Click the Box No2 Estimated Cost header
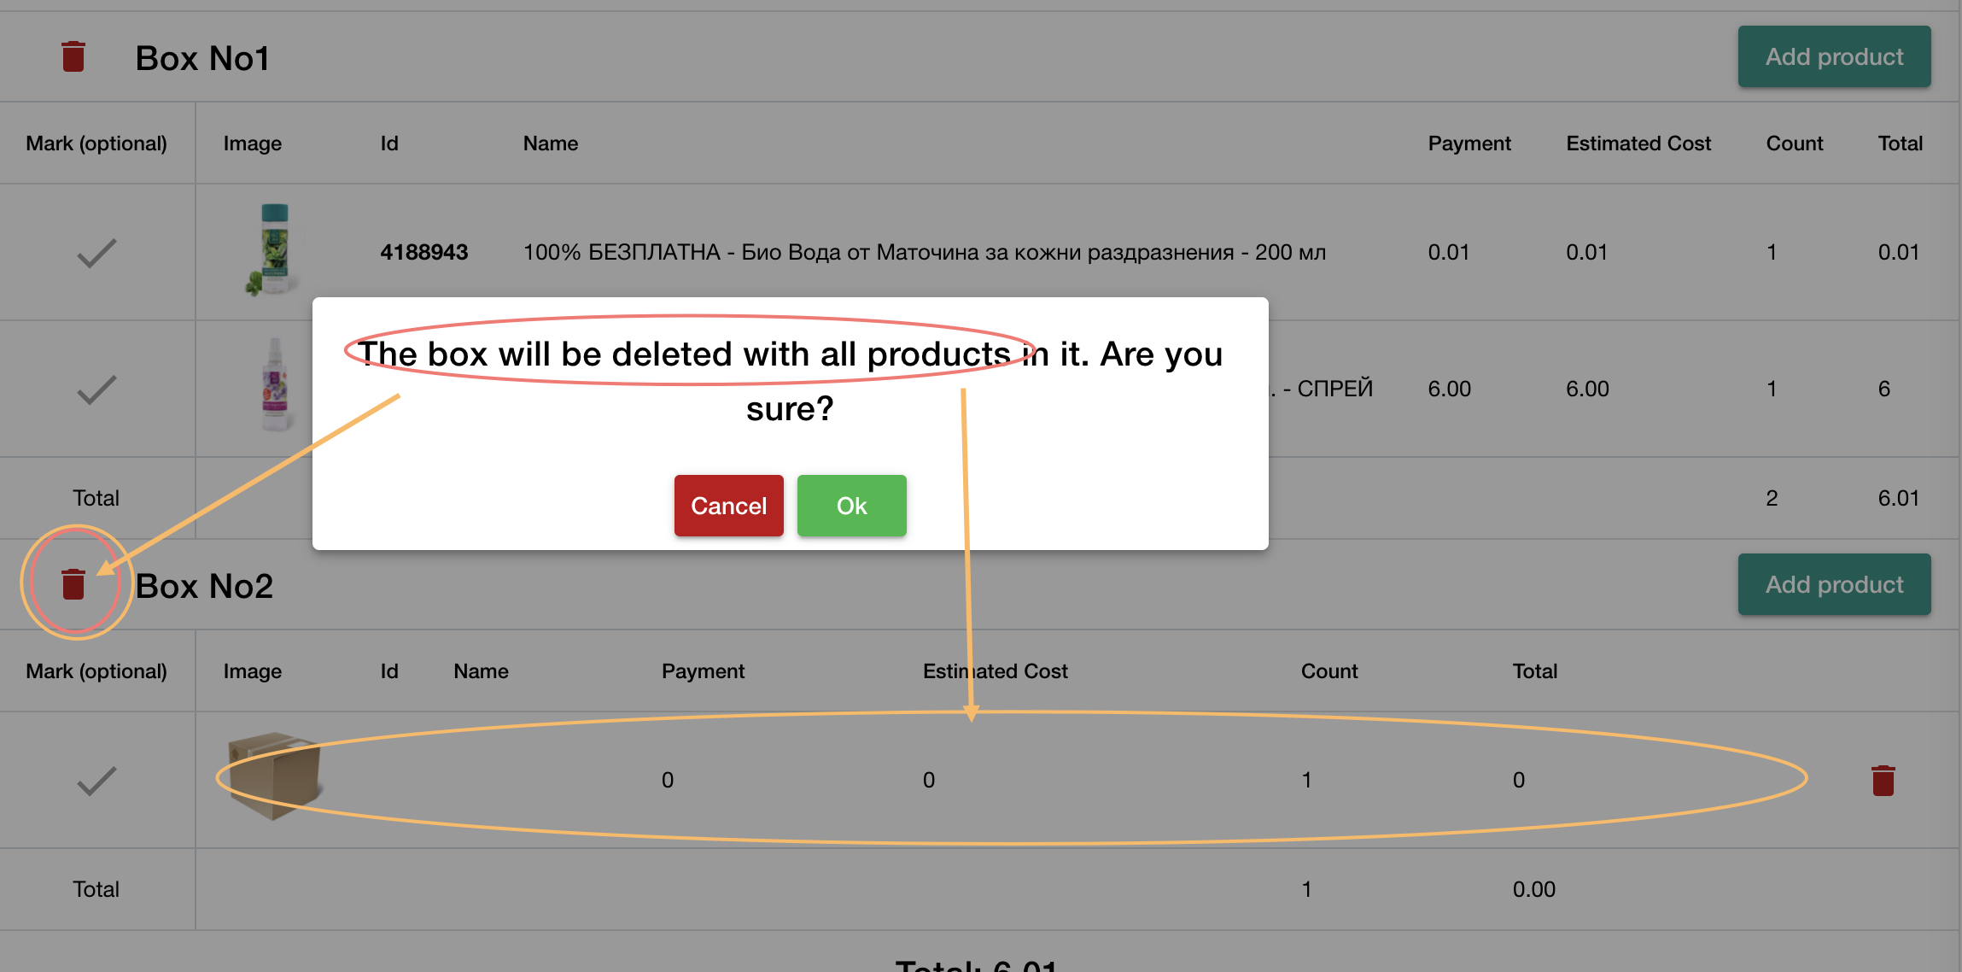Screen dimensions: 1962x972 pos(995,671)
